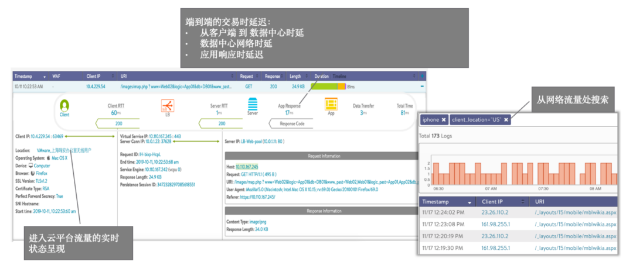Click the Firefox browser link
This screenshot has width=633, height=265.
click(42, 173)
